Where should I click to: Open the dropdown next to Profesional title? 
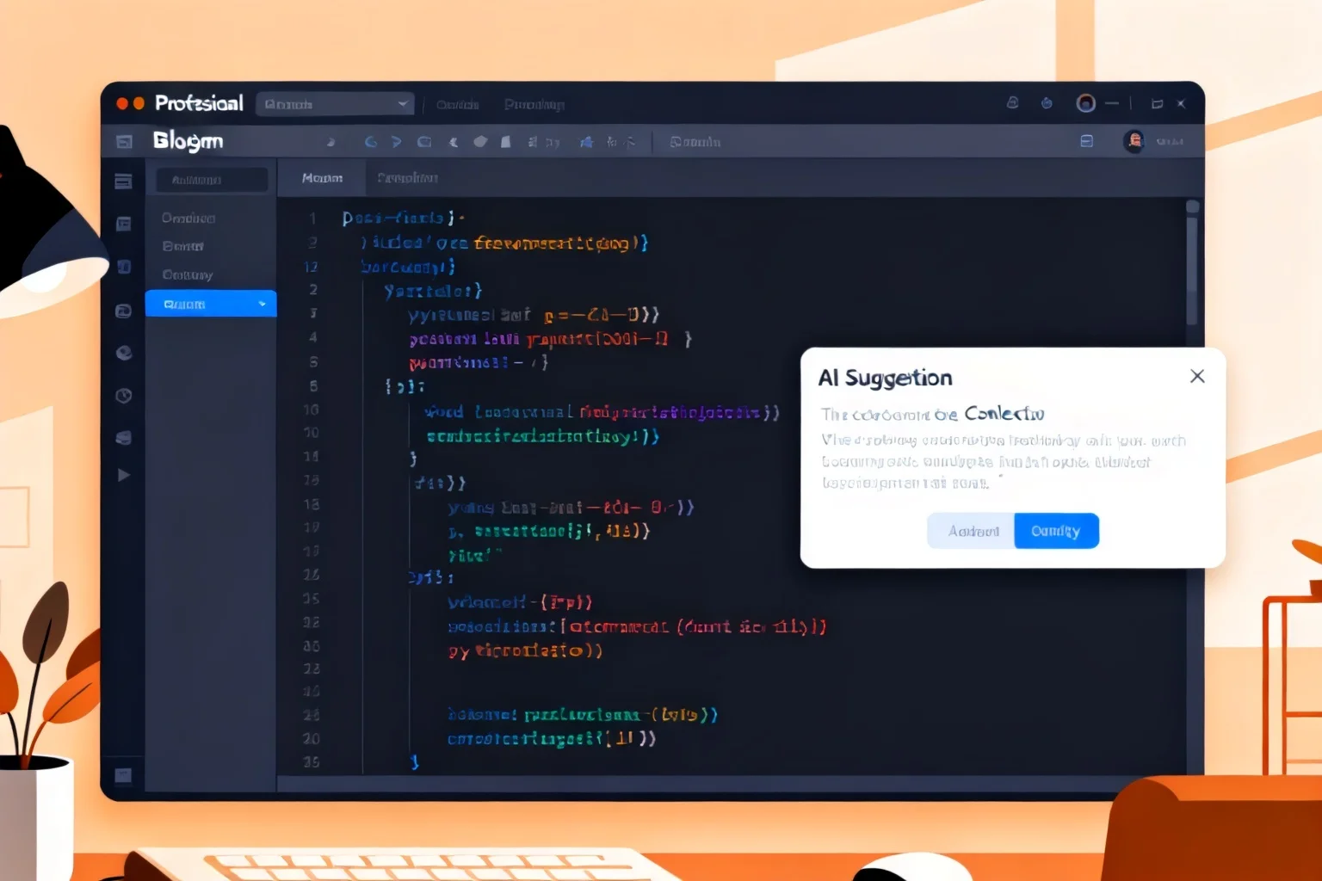pyautogui.click(x=335, y=104)
